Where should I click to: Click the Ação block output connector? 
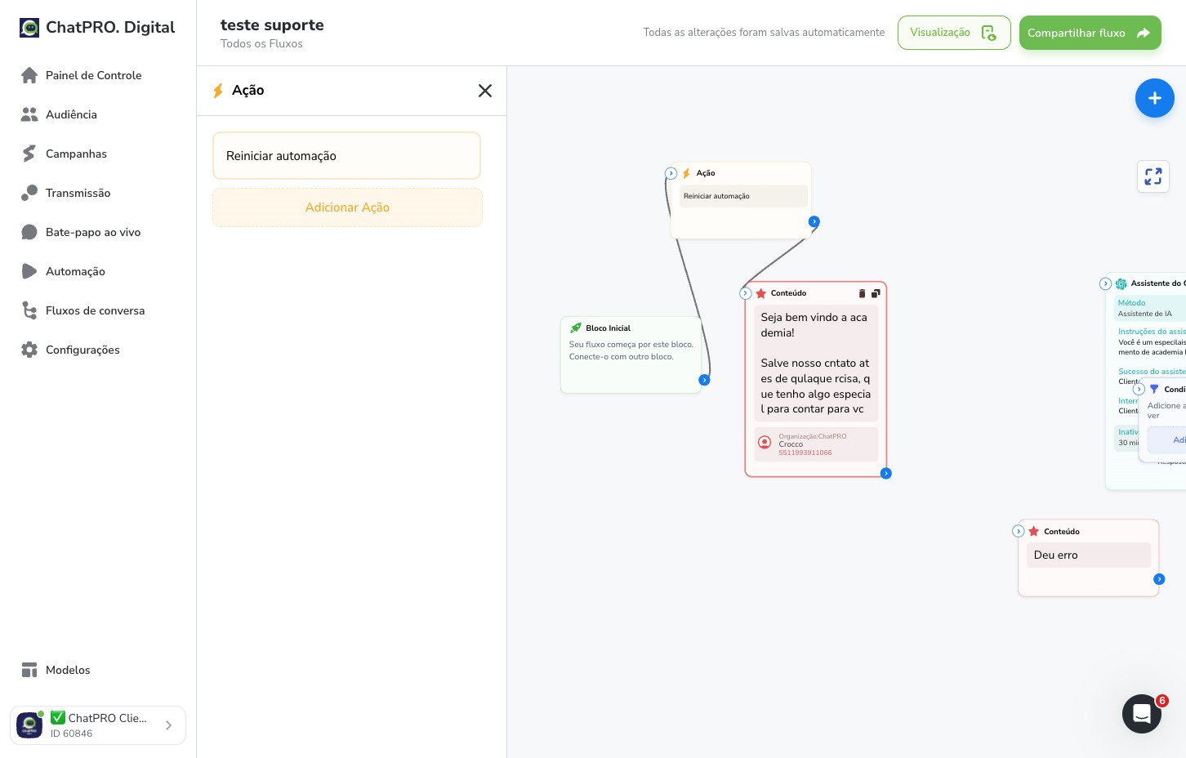(814, 221)
